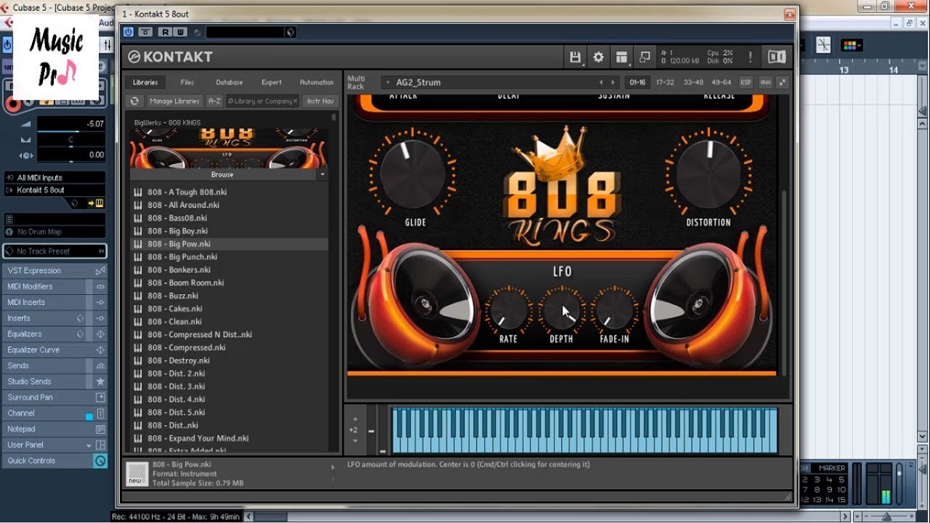Screen dimensions: 930x523
Task: Click Kontakt minimized view icon
Action: pos(644,57)
